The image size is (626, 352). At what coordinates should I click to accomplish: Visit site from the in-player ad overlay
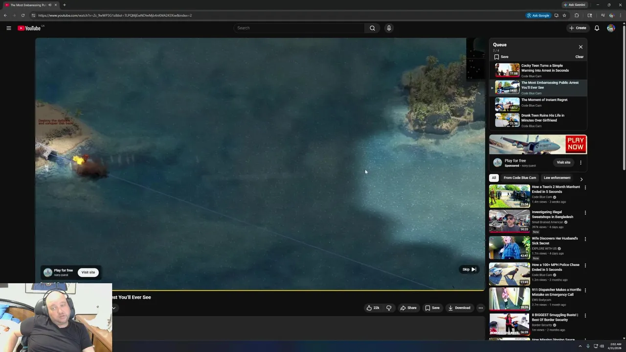[x=88, y=272]
